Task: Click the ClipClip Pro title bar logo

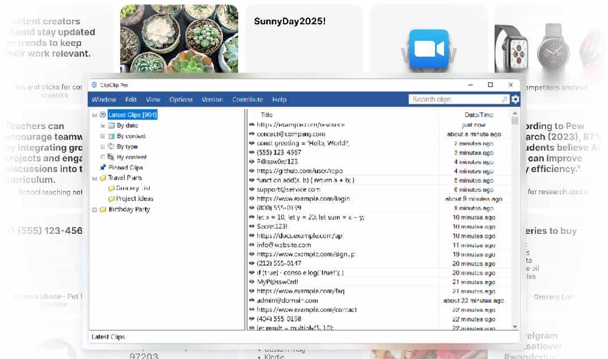Action: tap(94, 85)
